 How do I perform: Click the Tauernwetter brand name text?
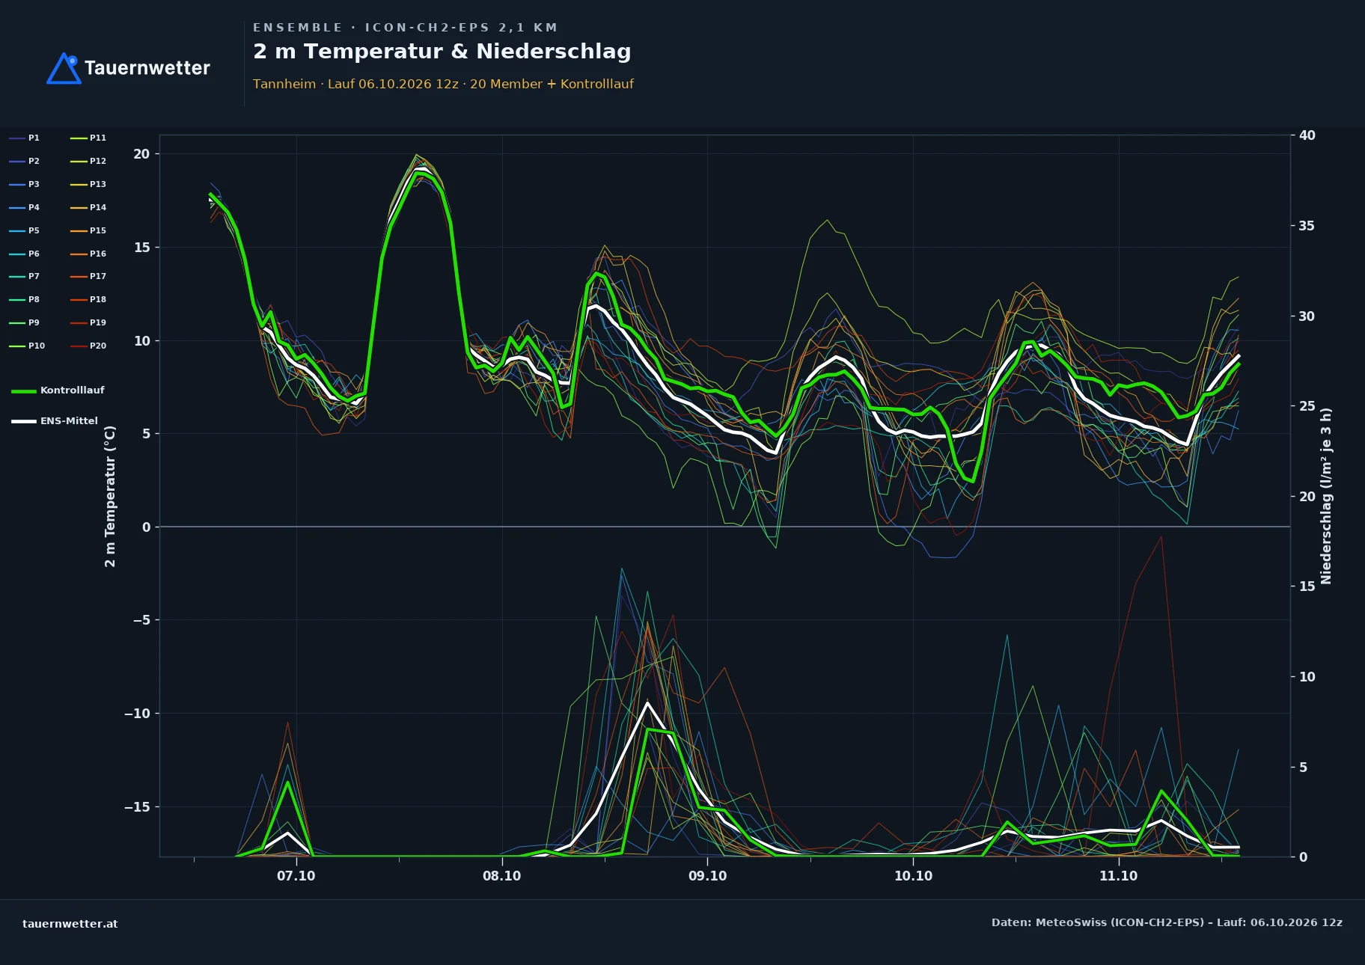147,68
